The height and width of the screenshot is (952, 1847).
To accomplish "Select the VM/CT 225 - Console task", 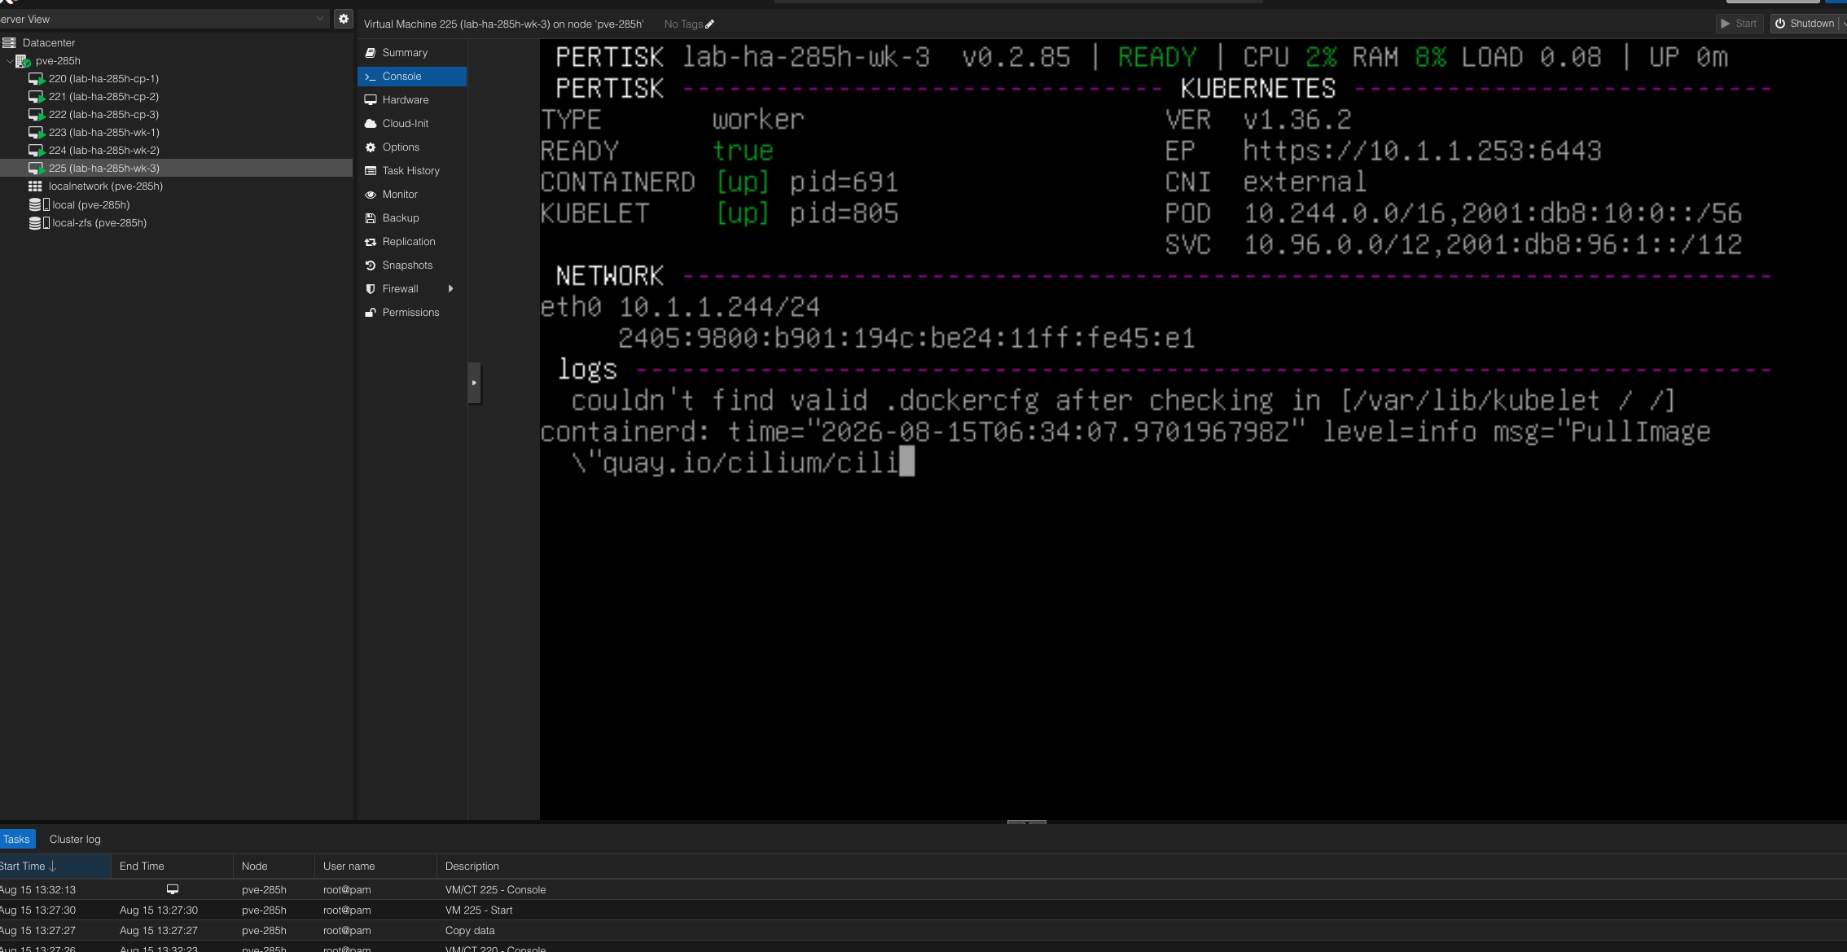I will pyautogui.click(x=923, y=889).
